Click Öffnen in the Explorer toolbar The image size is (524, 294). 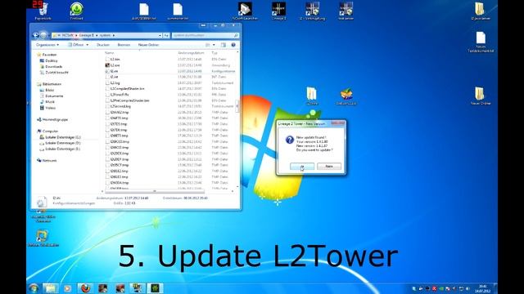click(x=76, y=45)
